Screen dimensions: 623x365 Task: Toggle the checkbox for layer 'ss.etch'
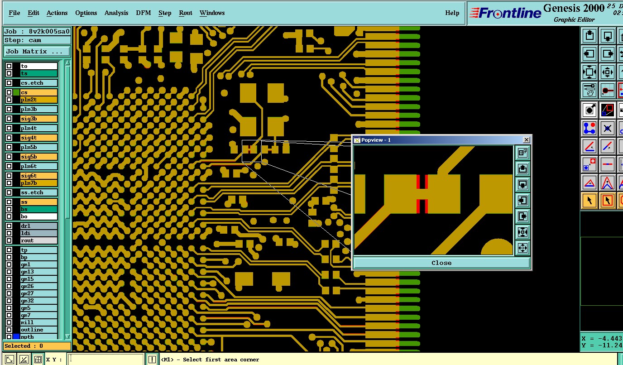pos(9,192)
